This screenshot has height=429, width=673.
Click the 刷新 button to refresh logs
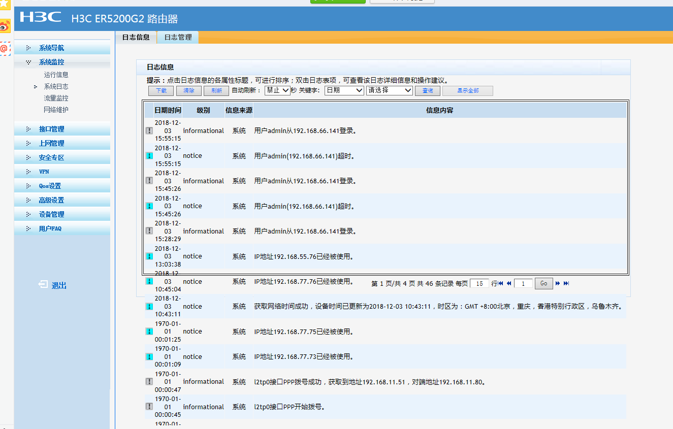click(216, 91)
